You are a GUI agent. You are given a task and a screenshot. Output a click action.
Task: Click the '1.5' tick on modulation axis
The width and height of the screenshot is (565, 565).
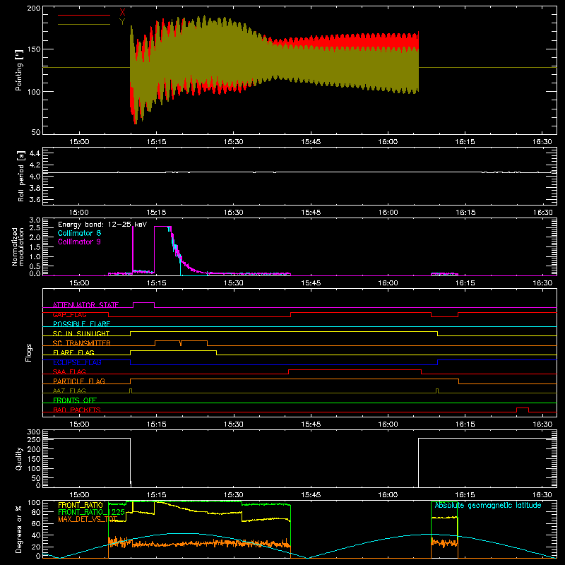(35, 247)
